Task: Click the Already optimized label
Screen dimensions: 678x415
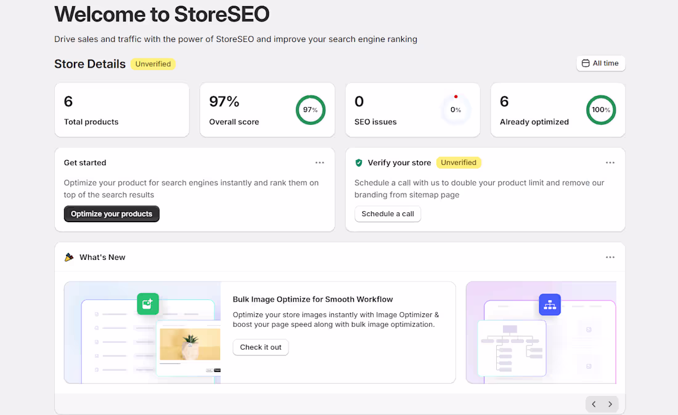Action: tap(534, 122)
